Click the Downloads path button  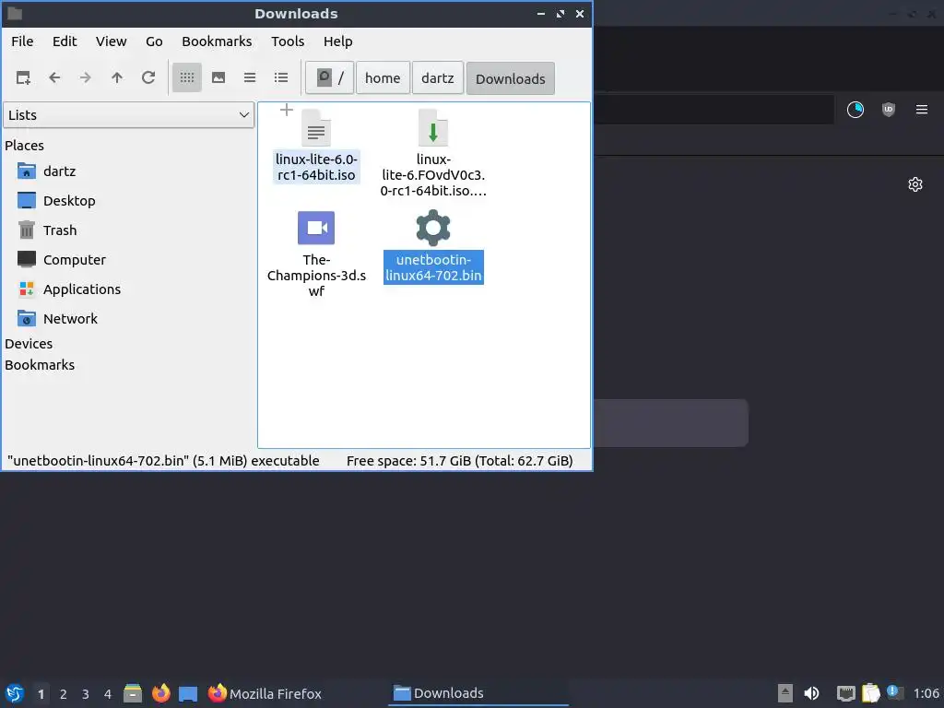tap(511, 78)
